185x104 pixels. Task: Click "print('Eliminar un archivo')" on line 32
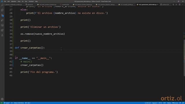(x=40, y=27)
